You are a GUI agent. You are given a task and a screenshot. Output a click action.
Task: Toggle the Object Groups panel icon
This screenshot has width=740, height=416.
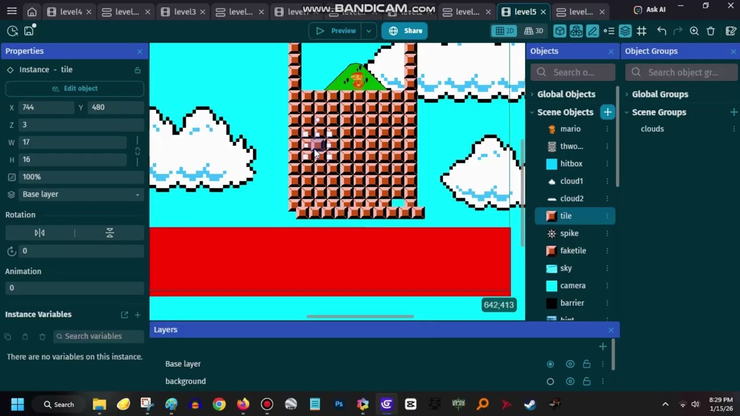coord(576,31)
